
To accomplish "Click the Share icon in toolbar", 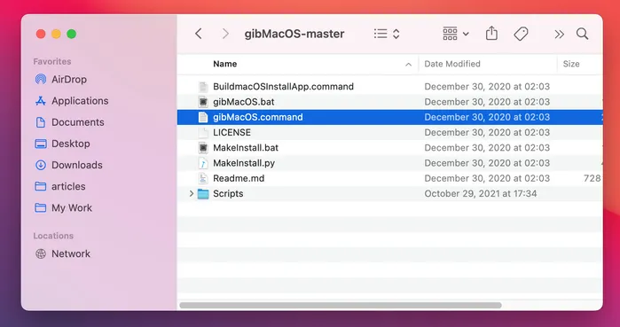I will click(x=491, y=34).
